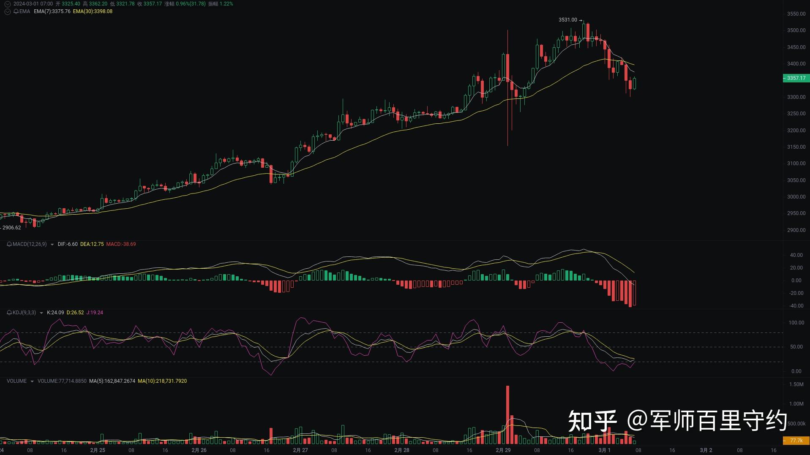Viewport: 810px width, 455px height.
Task: Click the 3000.00 price axis label
Action: pos(796,197)
